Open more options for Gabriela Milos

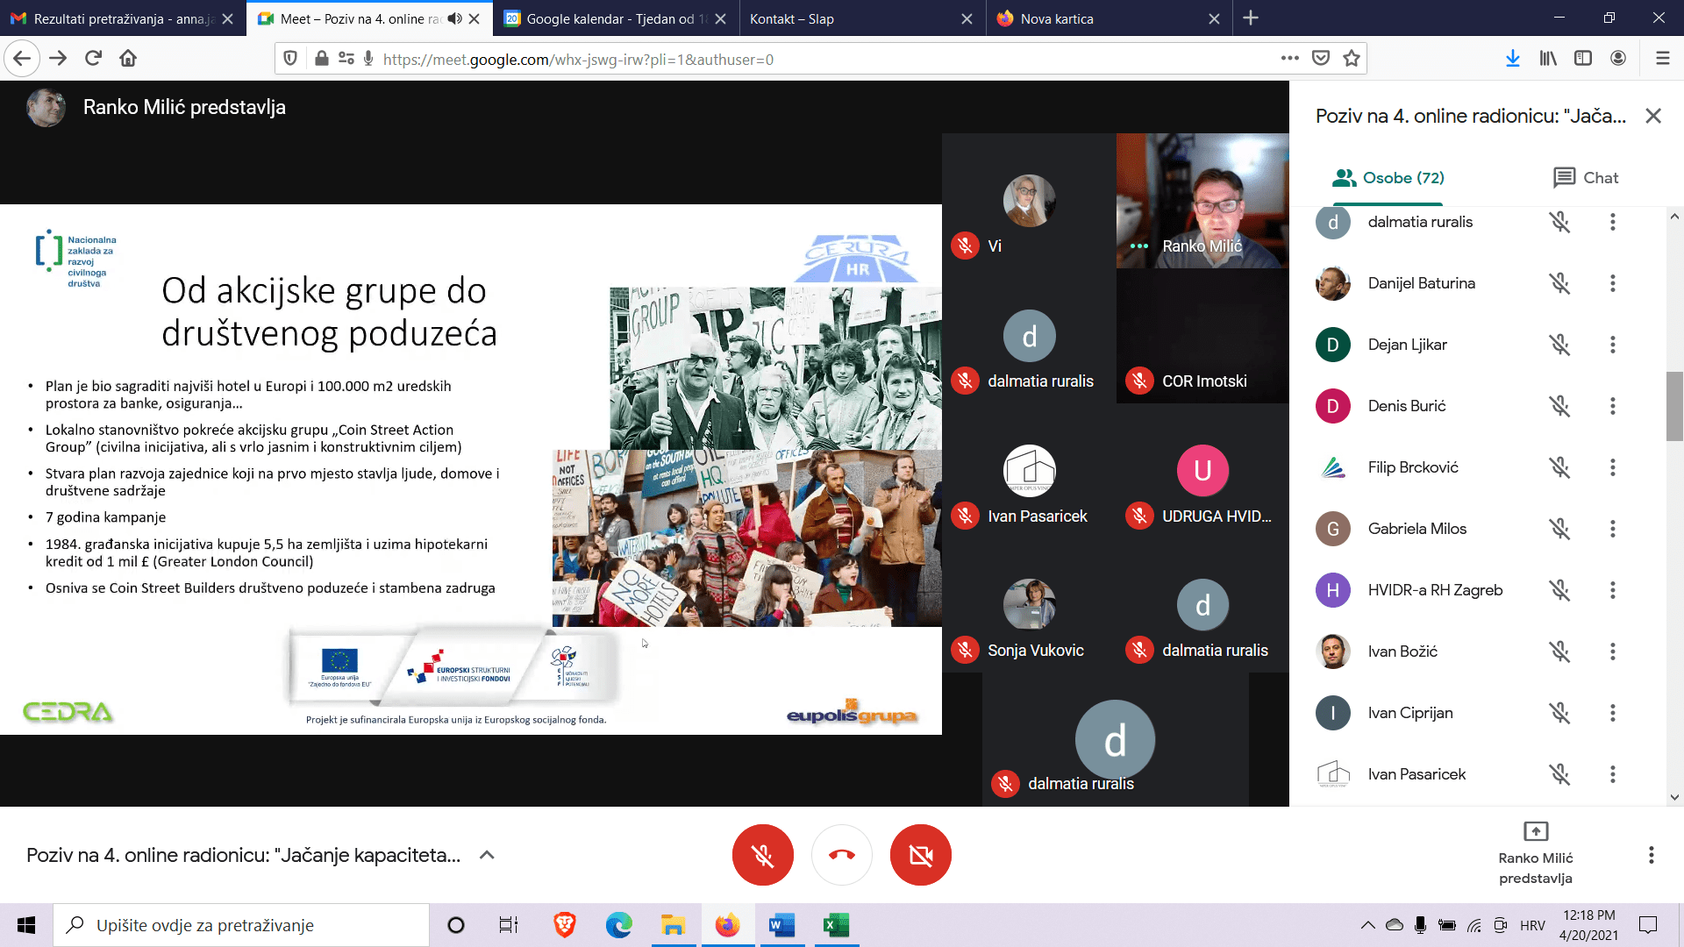(x=1612, y=529)
